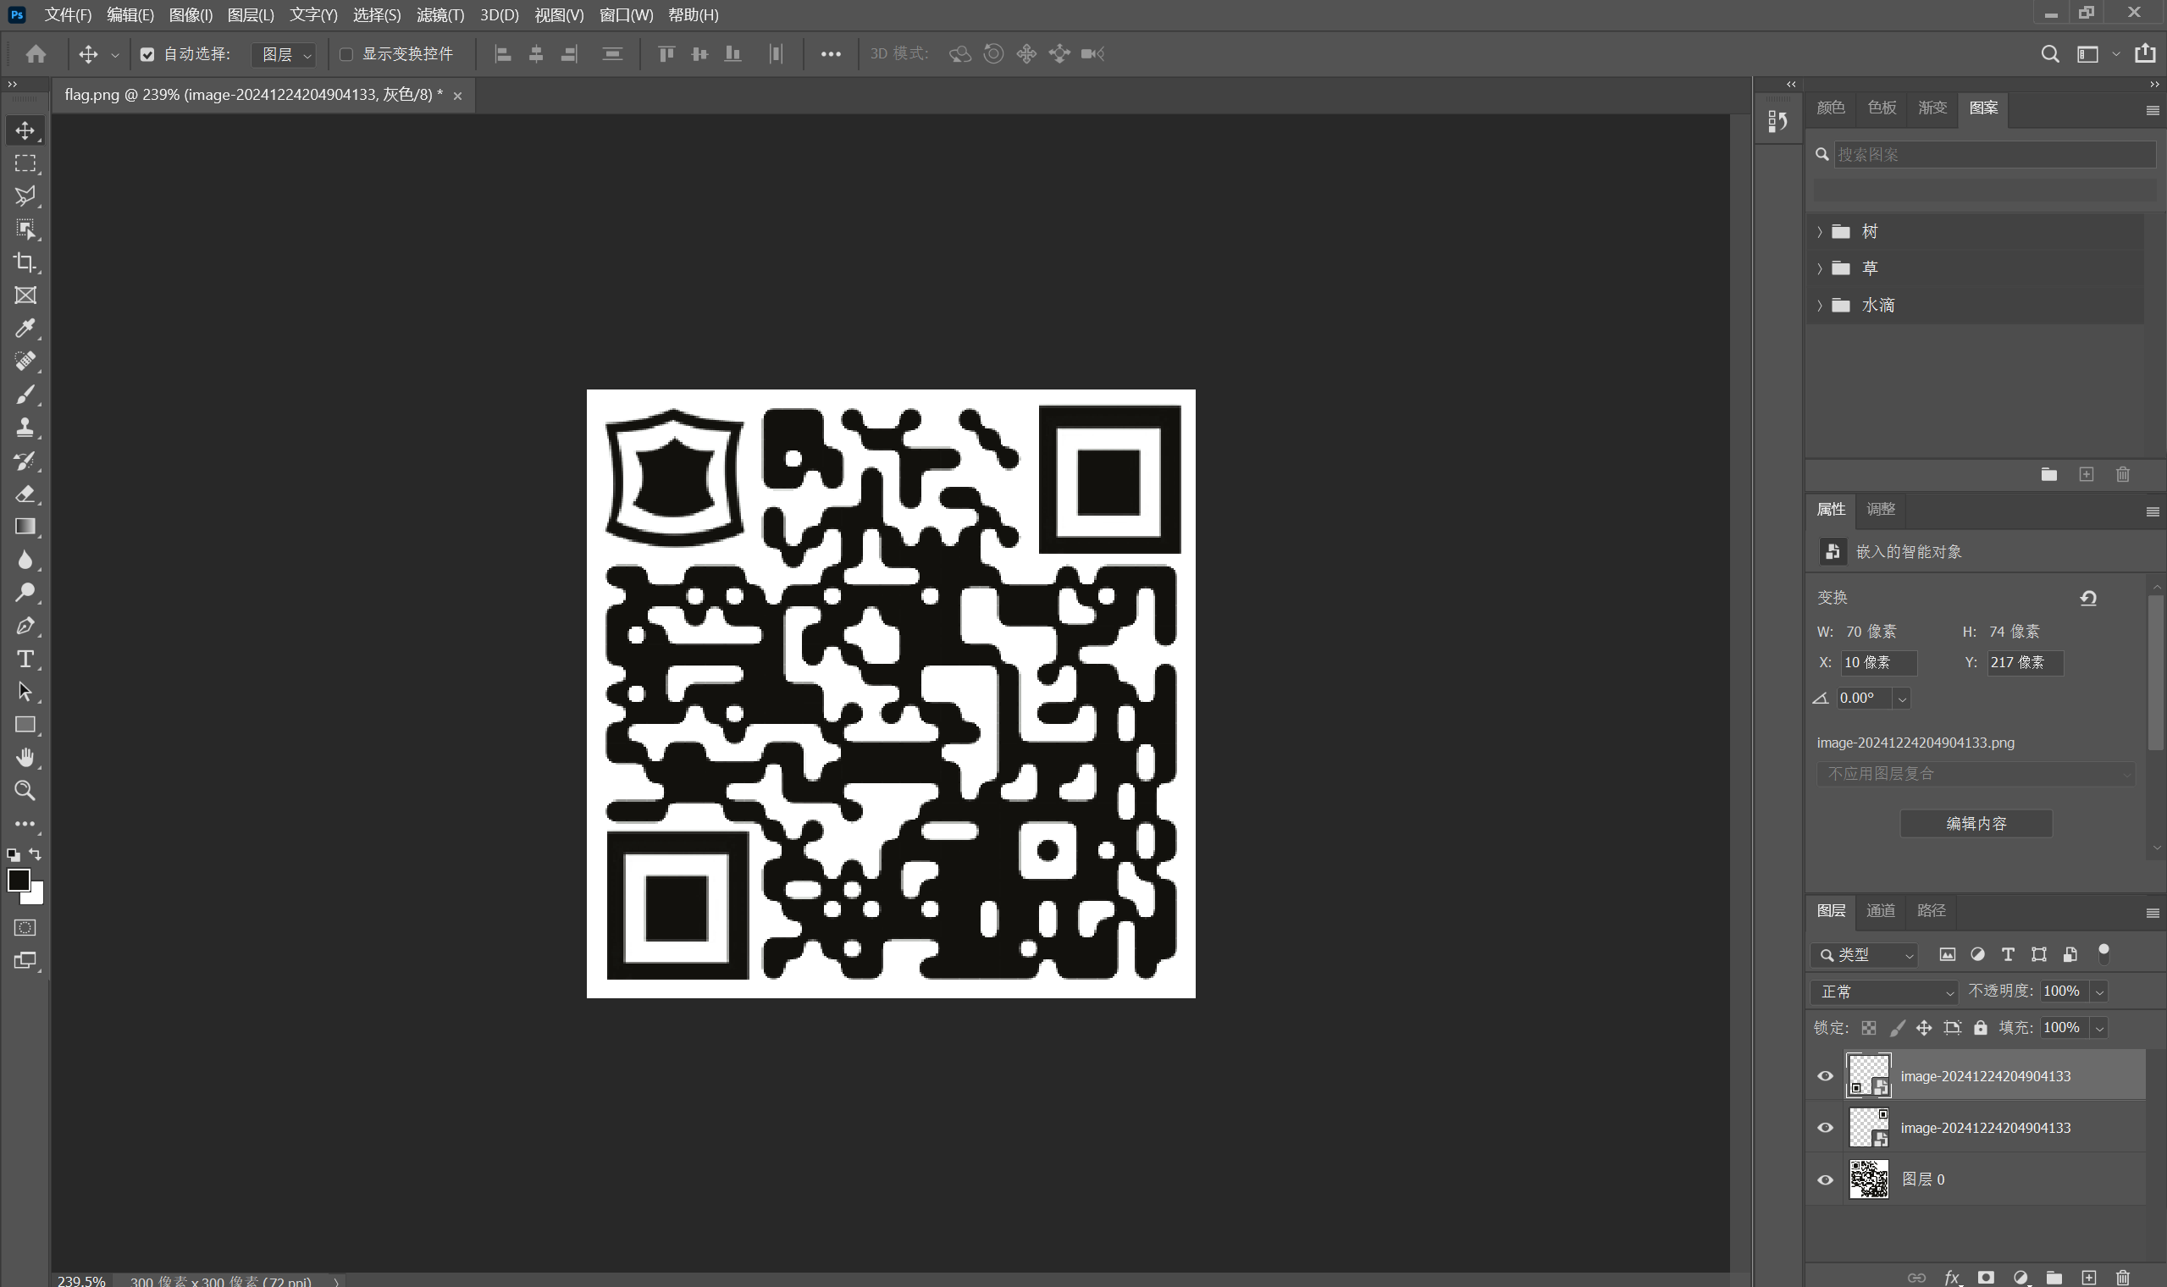Toggle Quick Mask mode
This screenshot has height=1287, width=2167.
(x=25, y=928)
